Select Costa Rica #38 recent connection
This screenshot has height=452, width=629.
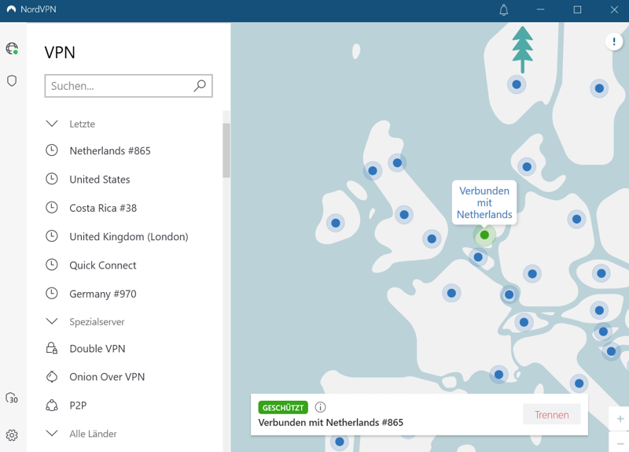tap(103, 208)
